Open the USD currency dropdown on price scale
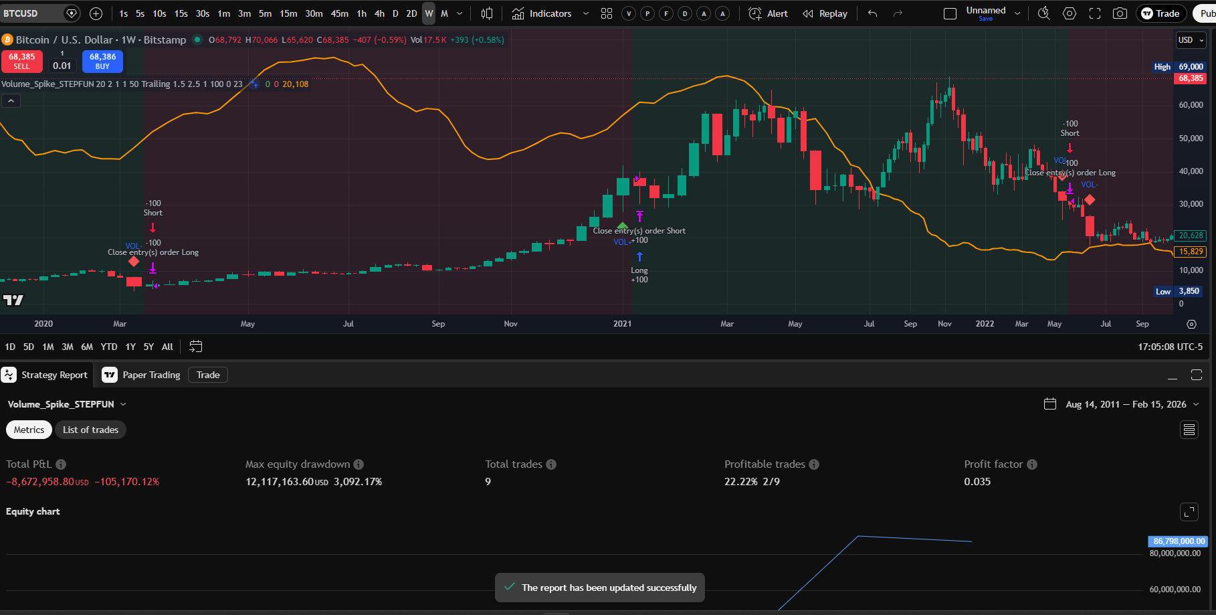 pyautogui.click(x=1191, y=40)
